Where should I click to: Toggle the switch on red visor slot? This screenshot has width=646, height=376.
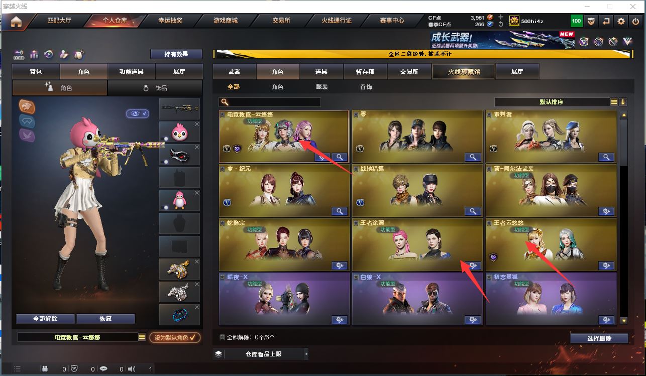tap(164, 162)
